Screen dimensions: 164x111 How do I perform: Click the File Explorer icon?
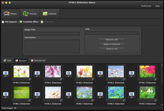click(x=3, y=22)
